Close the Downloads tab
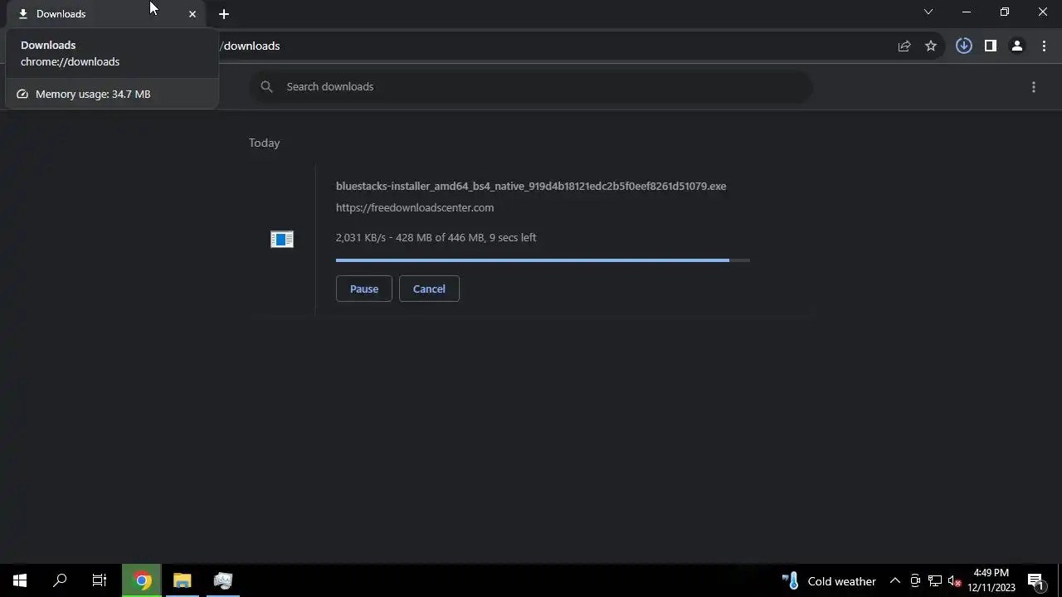Screen dimensions: 1062x597 coord(192,14)
